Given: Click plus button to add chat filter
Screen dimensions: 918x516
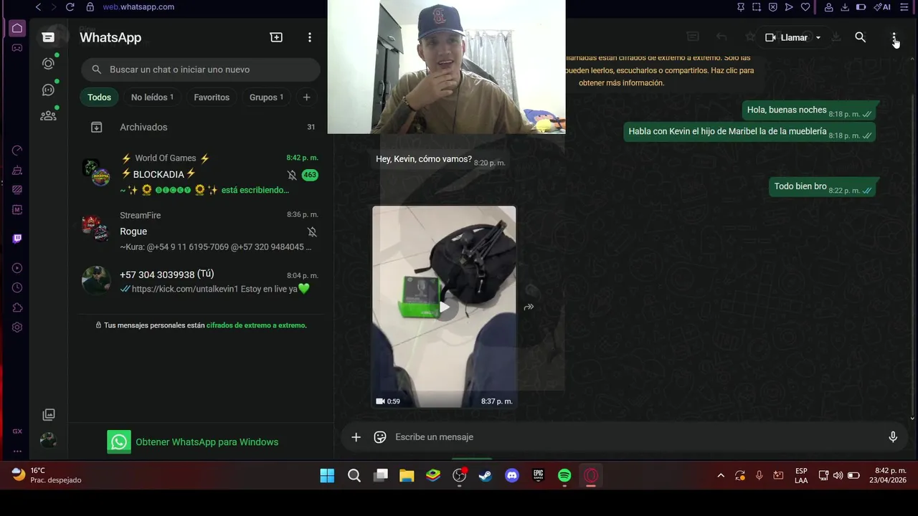Looking at the screenshot, I should pos(306,97).
